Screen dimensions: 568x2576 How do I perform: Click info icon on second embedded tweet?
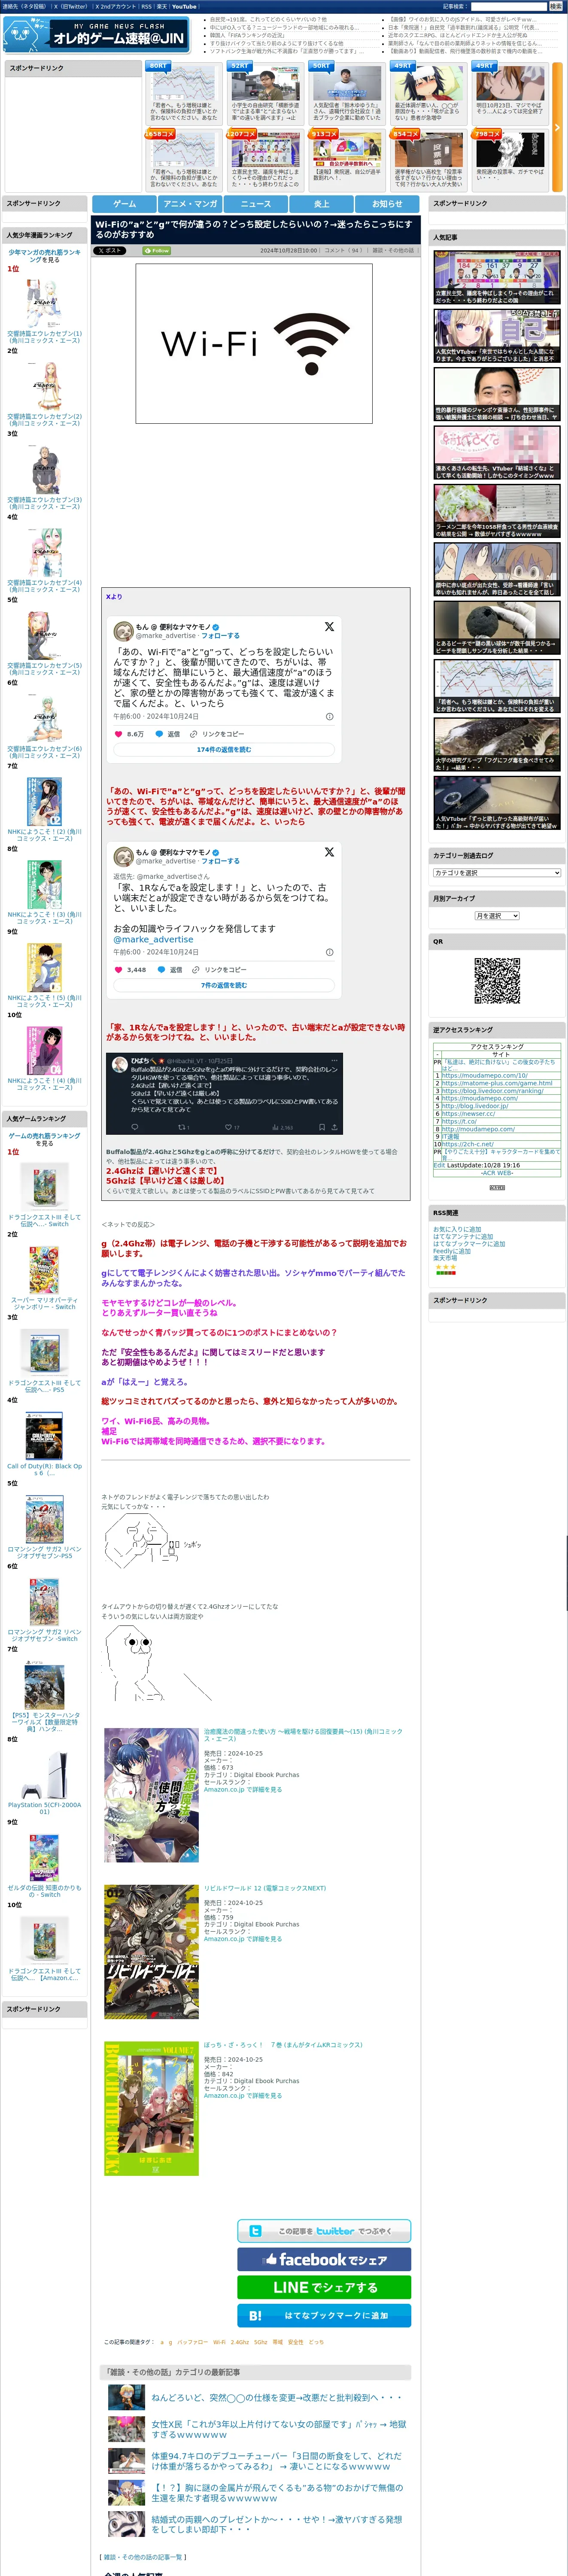click(x=330, y=952)
